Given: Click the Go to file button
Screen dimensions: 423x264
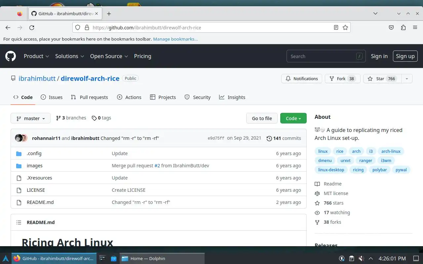Looking at the screenshot, I should click(x=262, y=118).
